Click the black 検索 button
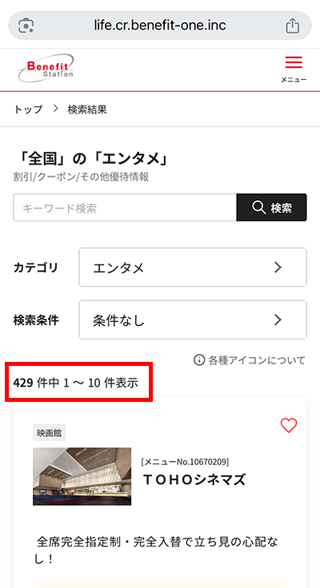The width and height of the screenshot is (320, 588). (x=271, y=208)
